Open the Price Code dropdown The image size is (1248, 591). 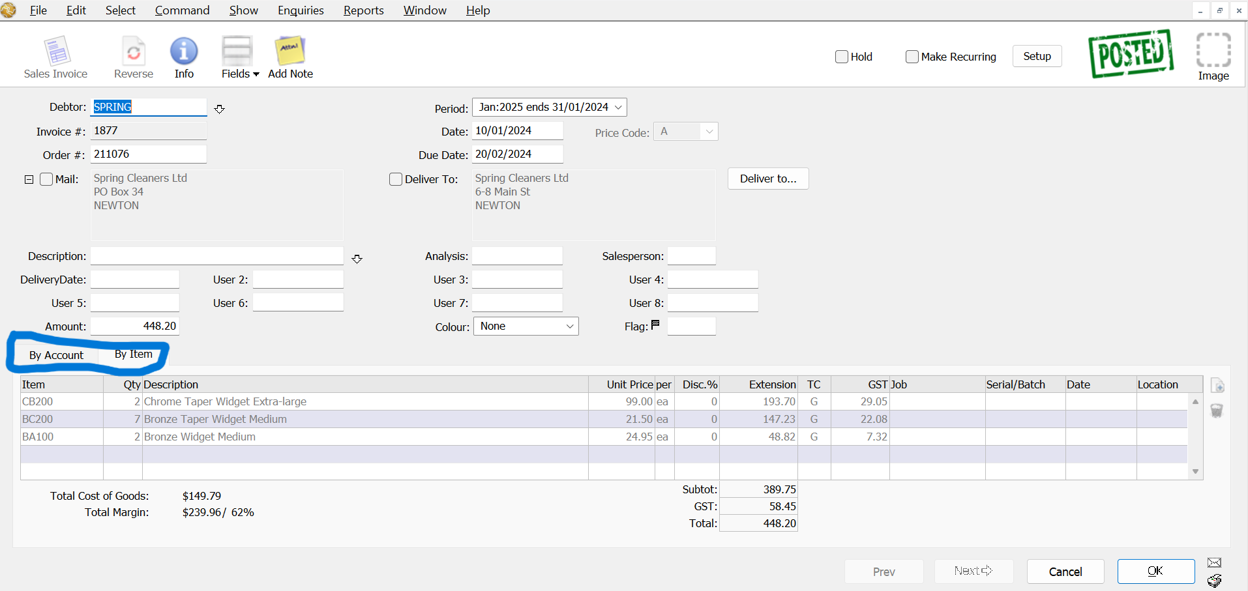(x=686, y=132)
